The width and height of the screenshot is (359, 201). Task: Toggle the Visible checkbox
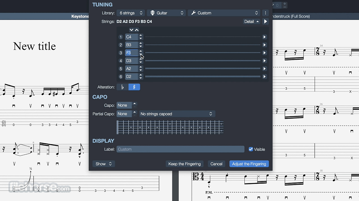coord(251,149)
